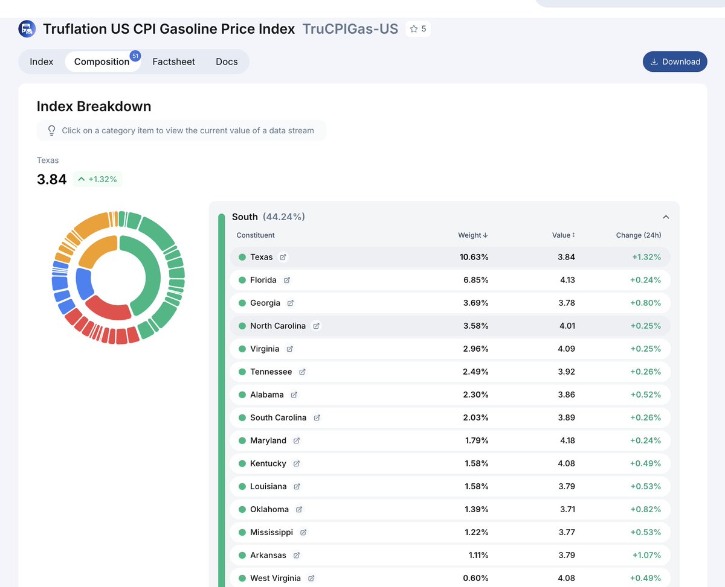Click Oklahoma change +0.82%
This screenshot has height=587, width=725.
click(645, 509)
